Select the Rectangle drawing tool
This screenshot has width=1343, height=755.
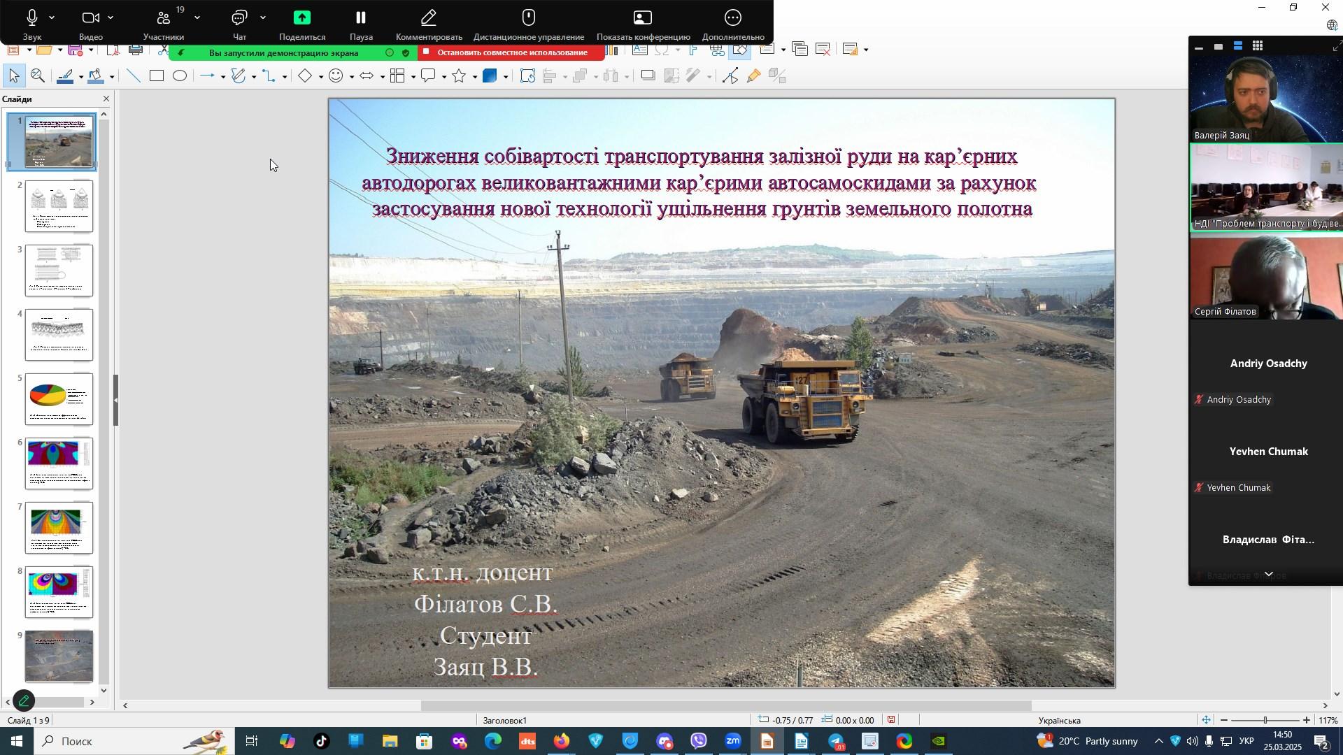(x=156, y=76)
